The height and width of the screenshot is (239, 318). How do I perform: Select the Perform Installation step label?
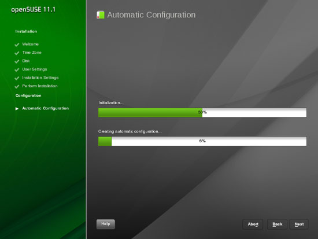[x=40, y=86]
